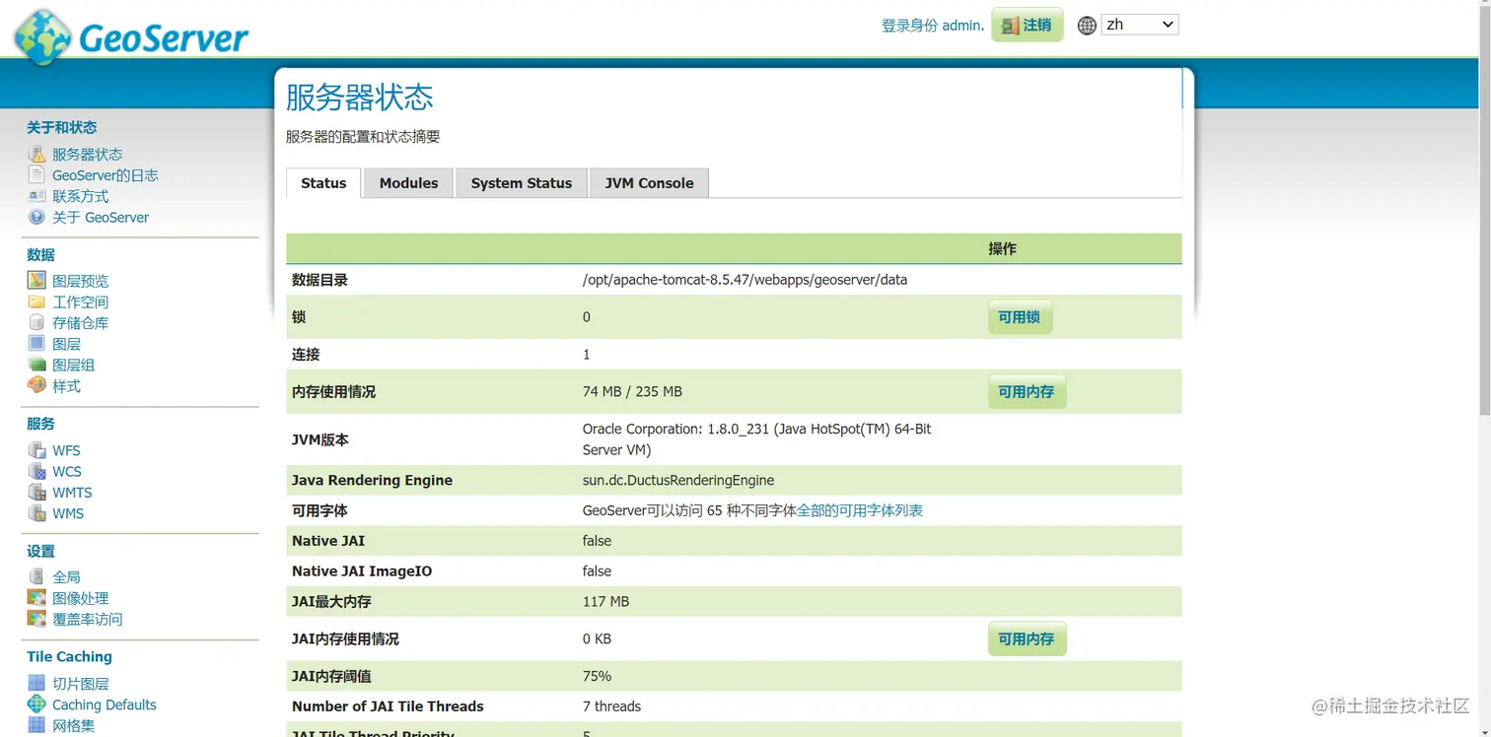Click the layer groups icon
Image resolution: width=1491 pixels, height=737 pixels.
coord(36,365)
